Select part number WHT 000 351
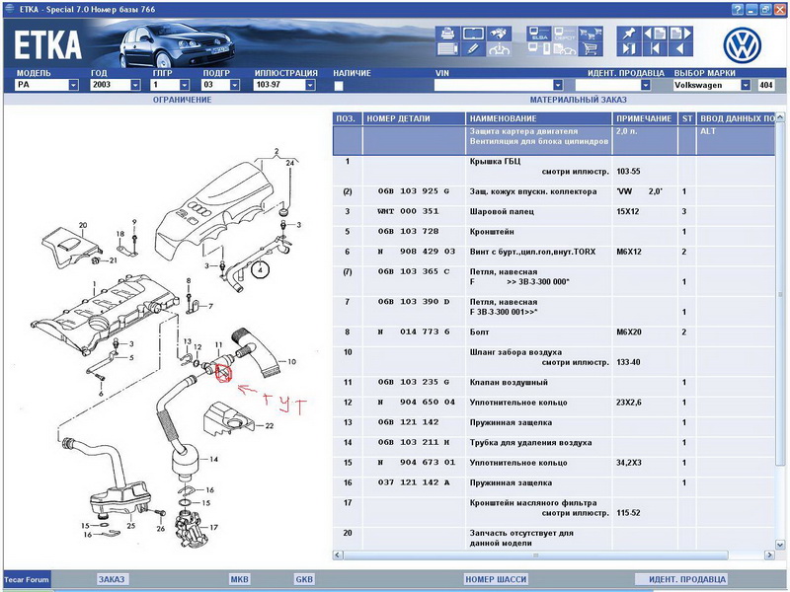790x592 pixels. [408, 211]
